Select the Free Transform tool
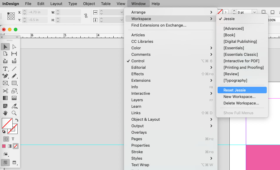This screenshot has width=280, height=170. (x=14, y=91)
